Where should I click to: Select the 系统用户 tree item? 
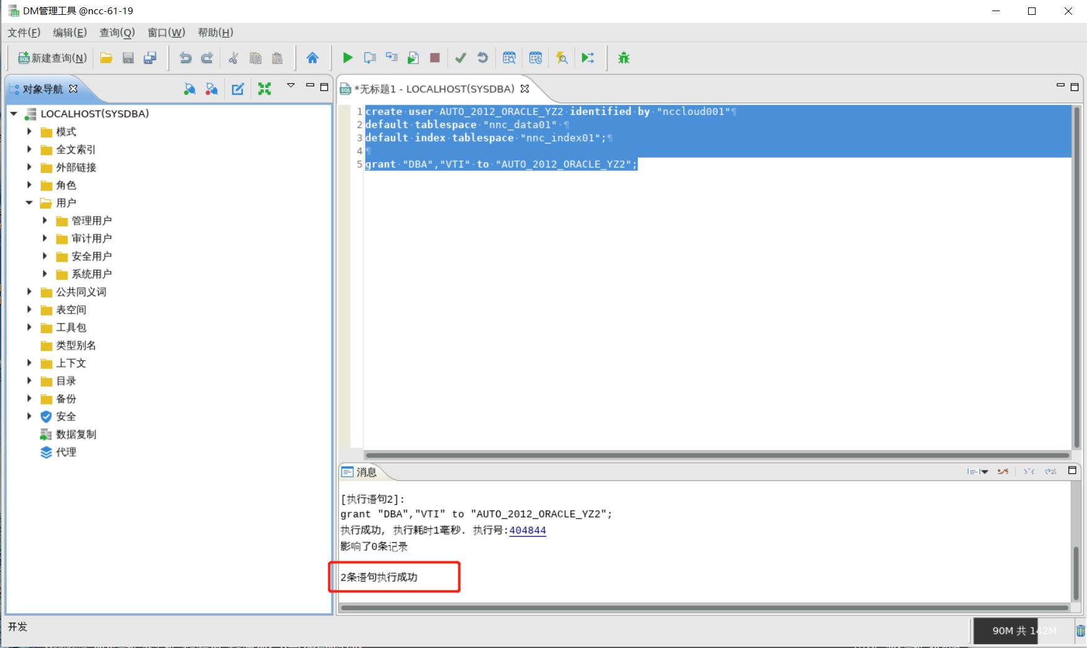[91, 274]
